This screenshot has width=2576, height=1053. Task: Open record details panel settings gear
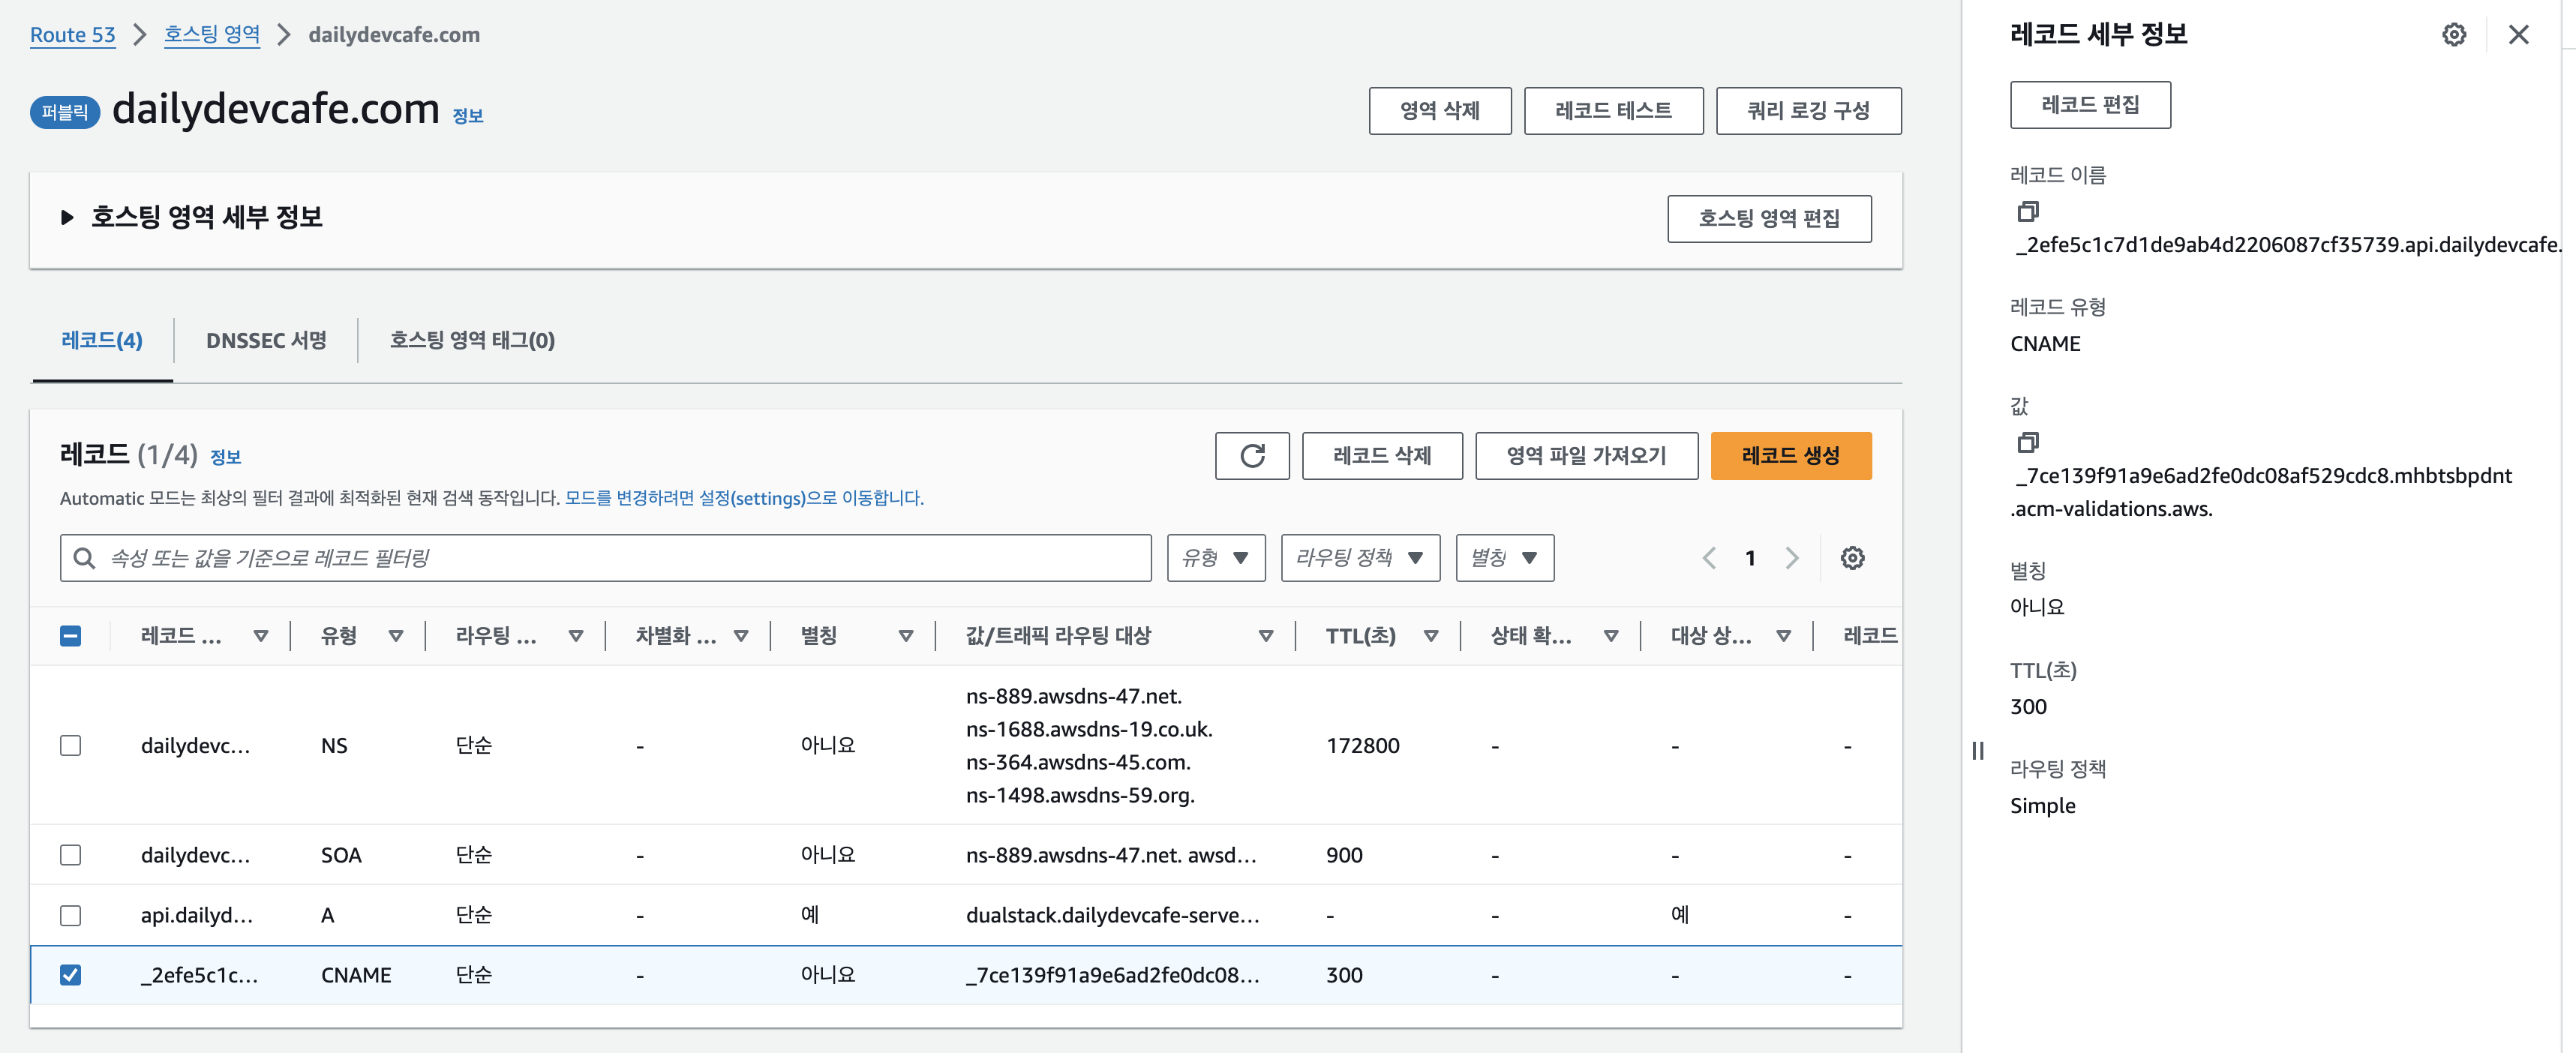(x=2454, y=35)
